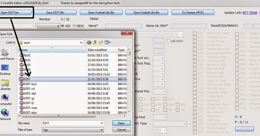The width and height of the screenshot is (260, 136).
Task: Open the EPT-TEAM update link
Action: pyautogui.click(x=250, y=13)
